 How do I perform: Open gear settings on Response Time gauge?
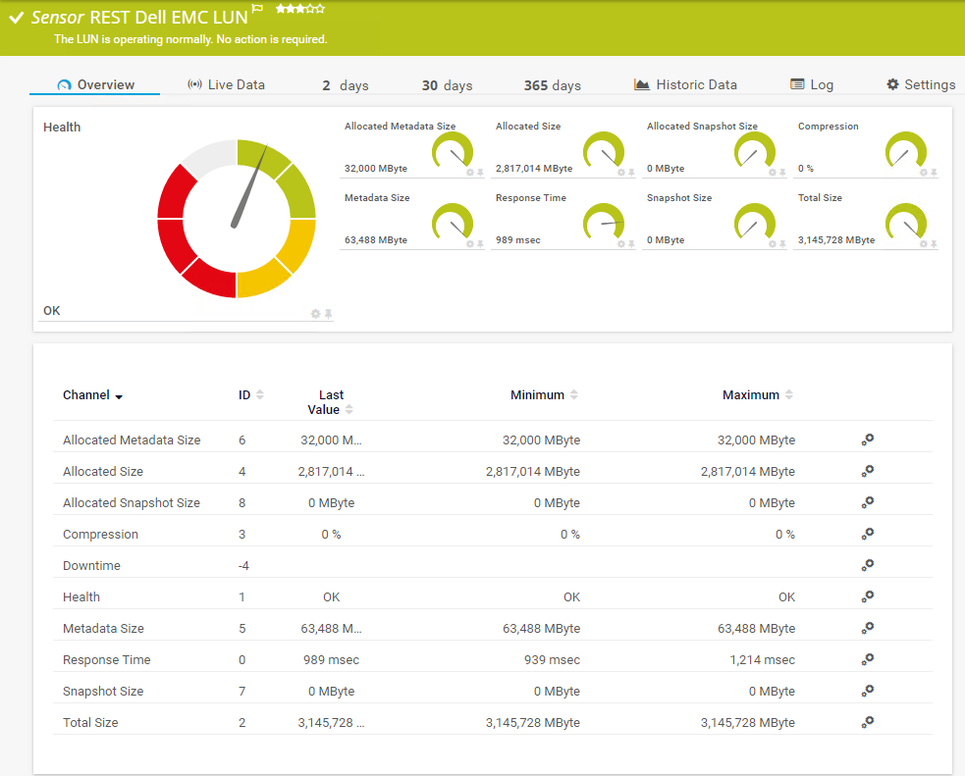[620, 244]
